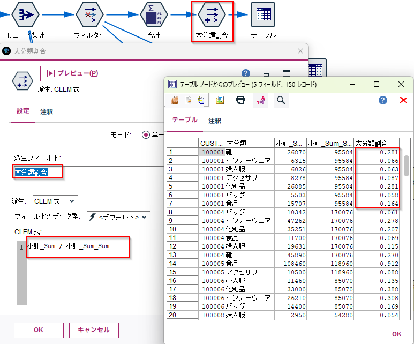Open the フィールドのデータ型 default dropdown
Viewport: 414px width, 344px height.
click(118, 217)
